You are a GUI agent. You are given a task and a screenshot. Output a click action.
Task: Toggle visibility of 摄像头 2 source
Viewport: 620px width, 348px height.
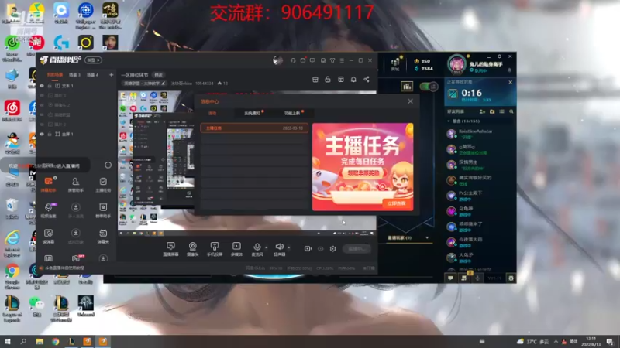tap(42, 105)
